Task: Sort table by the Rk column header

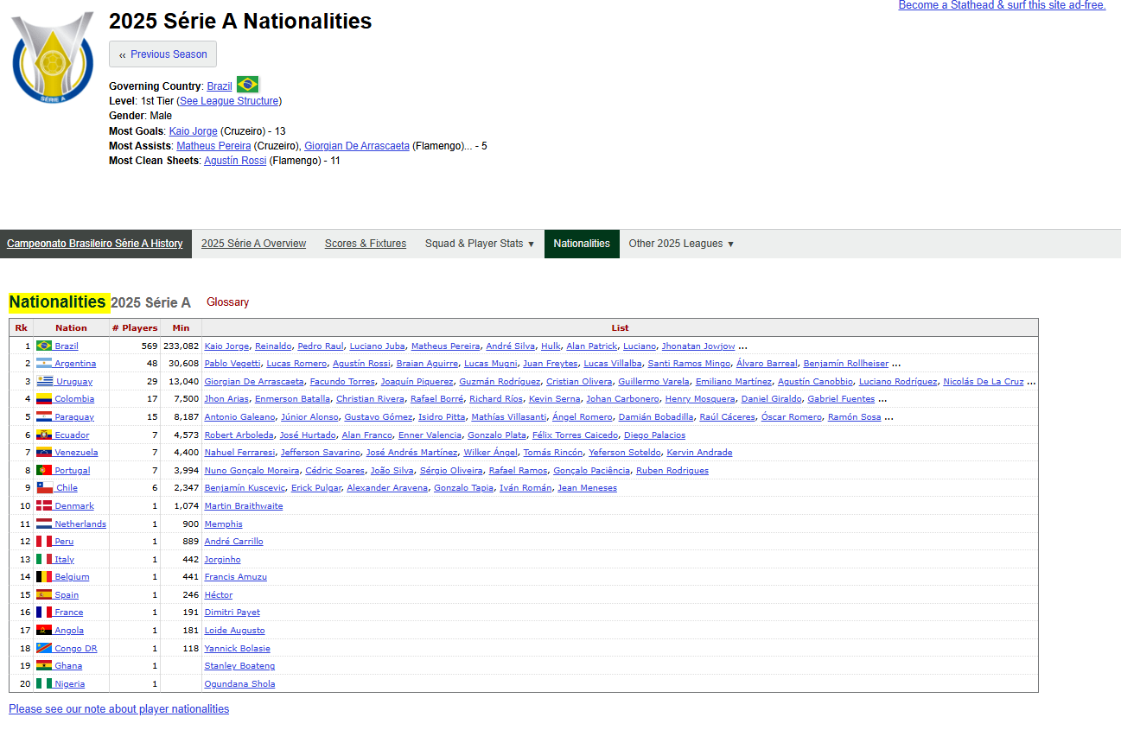Action: coord(22,328)
